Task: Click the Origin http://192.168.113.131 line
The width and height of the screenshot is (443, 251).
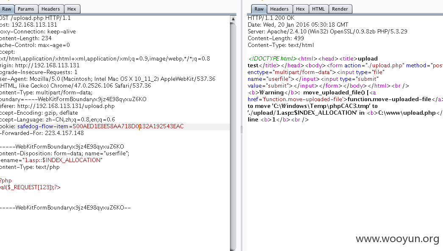Action: pyautogui.click(x=40, y=65)
